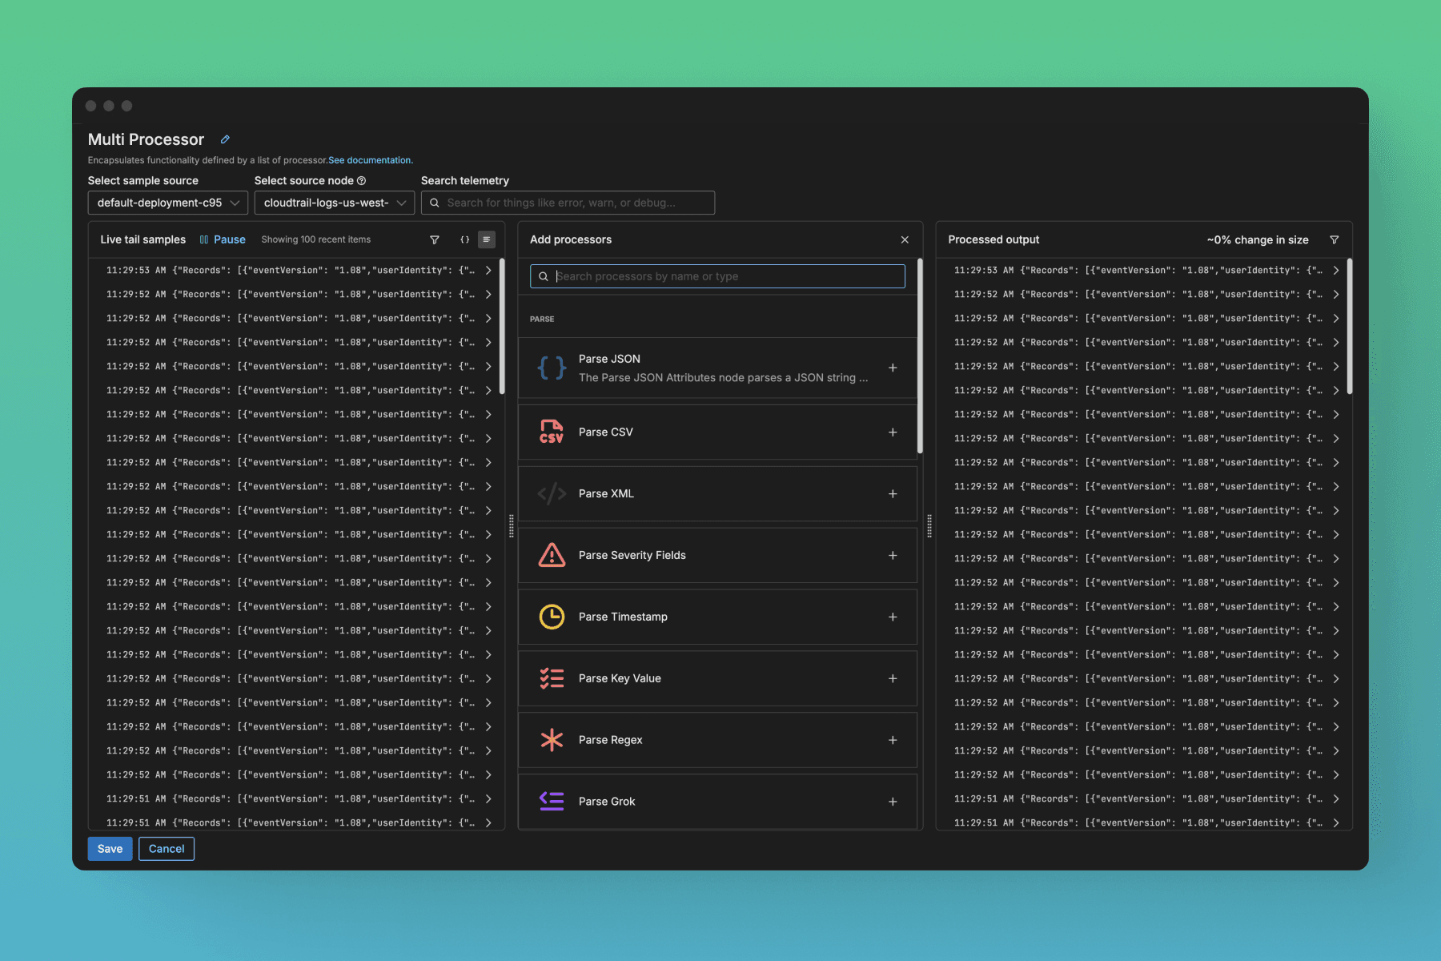The image size is (1441, 961).
Task: Click the Add processors list scrollbar
Action: [920, 356]
